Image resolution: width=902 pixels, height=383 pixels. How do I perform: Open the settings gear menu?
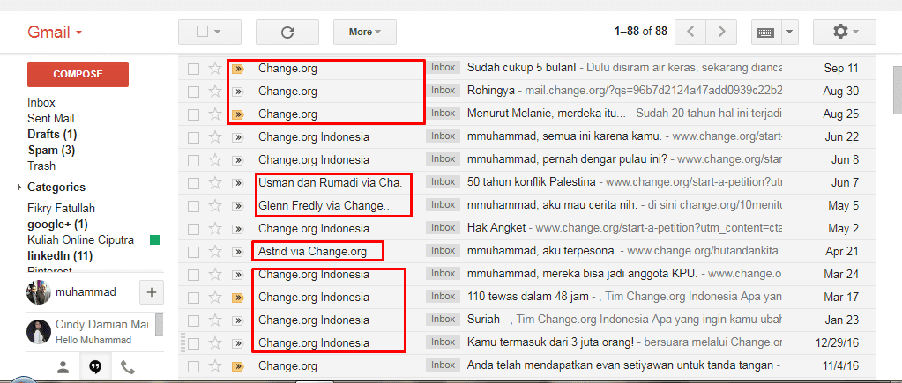pyautogui.click(x=845, y=33)
